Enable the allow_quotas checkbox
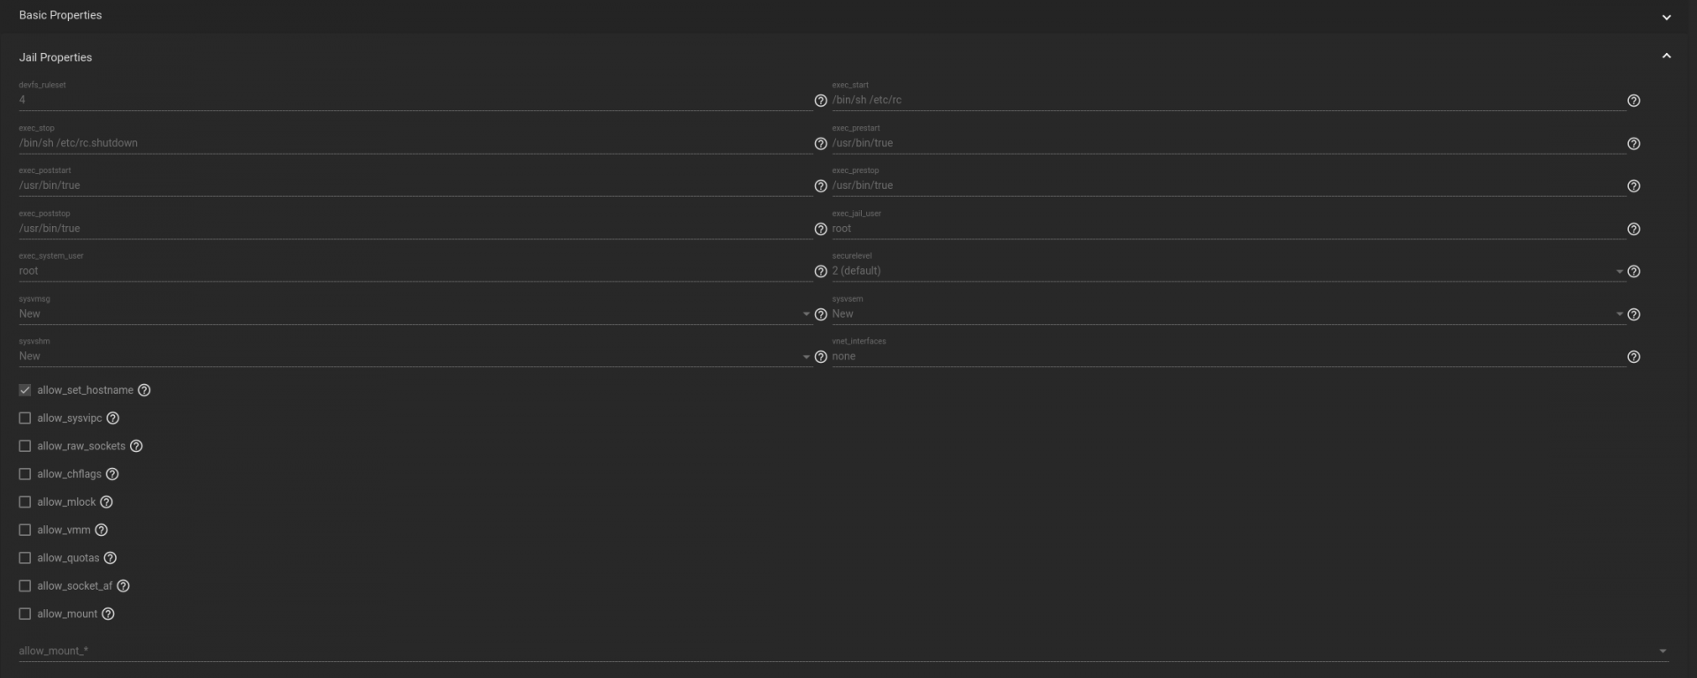1697x678 pixels. (x=25, y=558)
